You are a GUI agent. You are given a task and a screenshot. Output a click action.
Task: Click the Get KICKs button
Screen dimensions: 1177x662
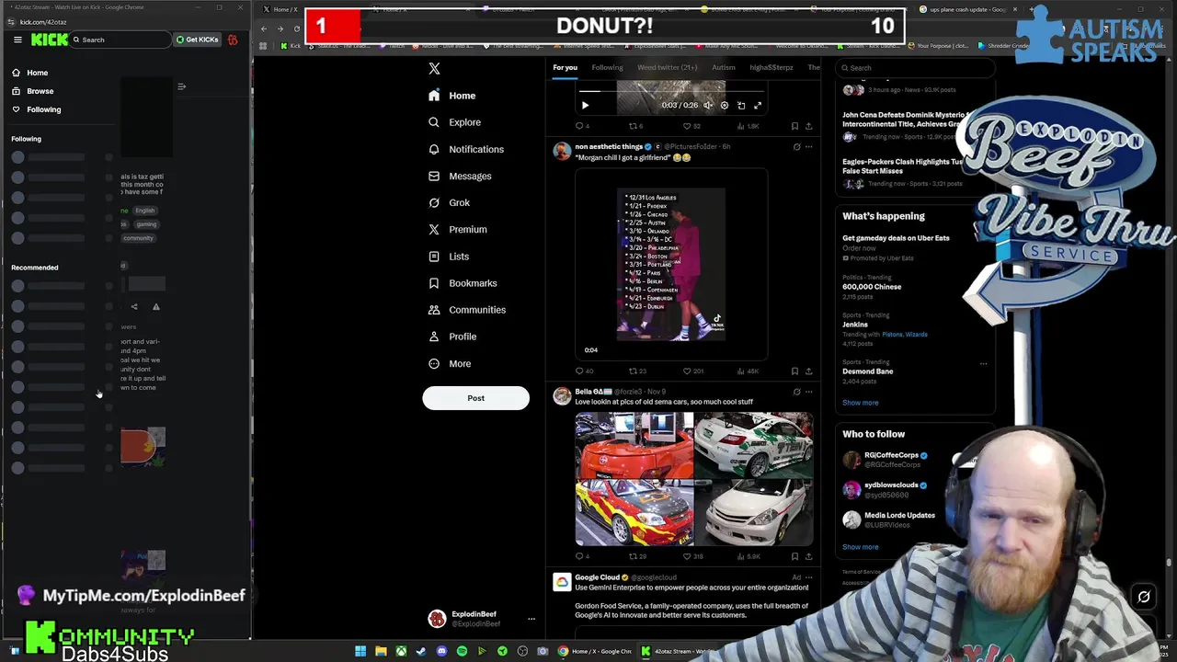(197, 40)
